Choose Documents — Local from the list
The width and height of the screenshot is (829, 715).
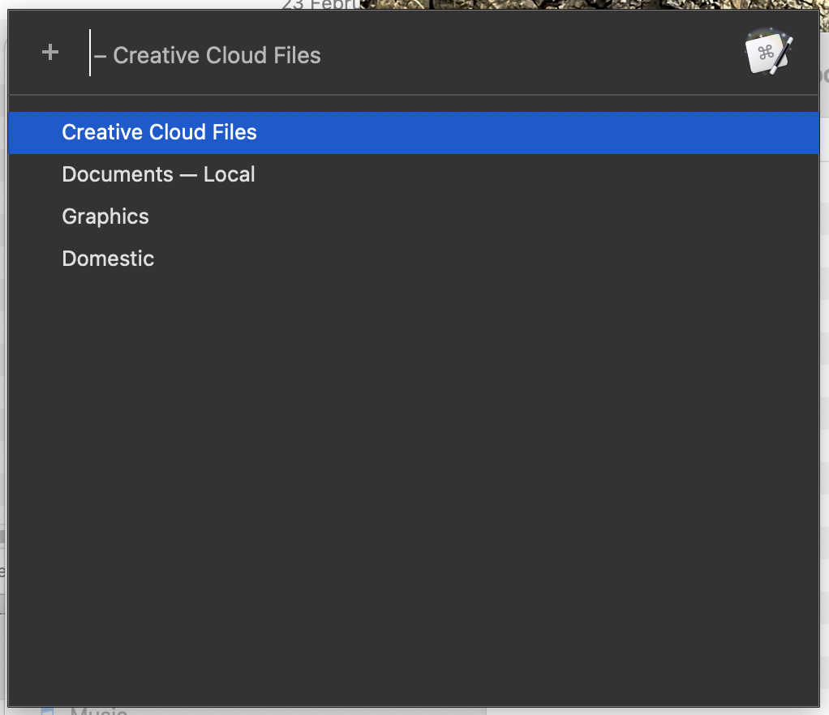(x=414, y=174)
